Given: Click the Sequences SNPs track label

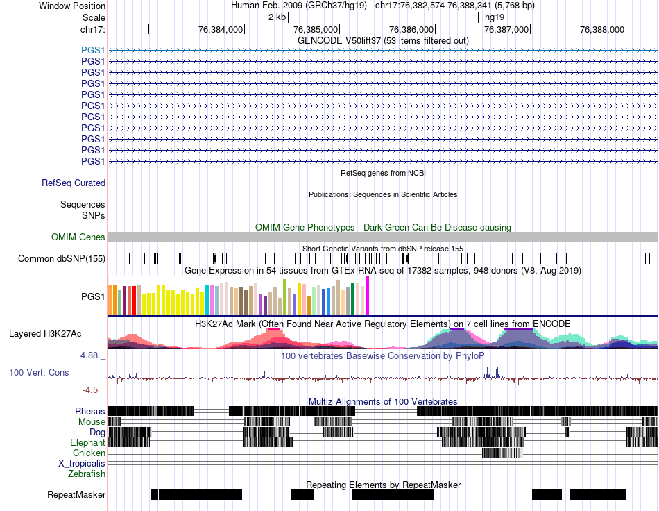Looking at the screenshot, I should click(x=83, y=210).
